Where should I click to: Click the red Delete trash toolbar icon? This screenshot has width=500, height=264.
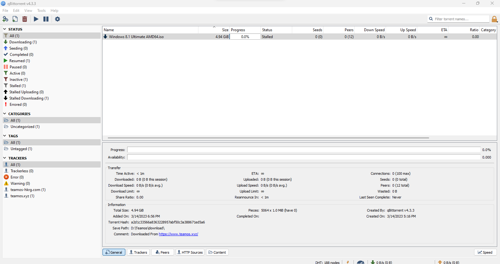(x=25, y=19)
